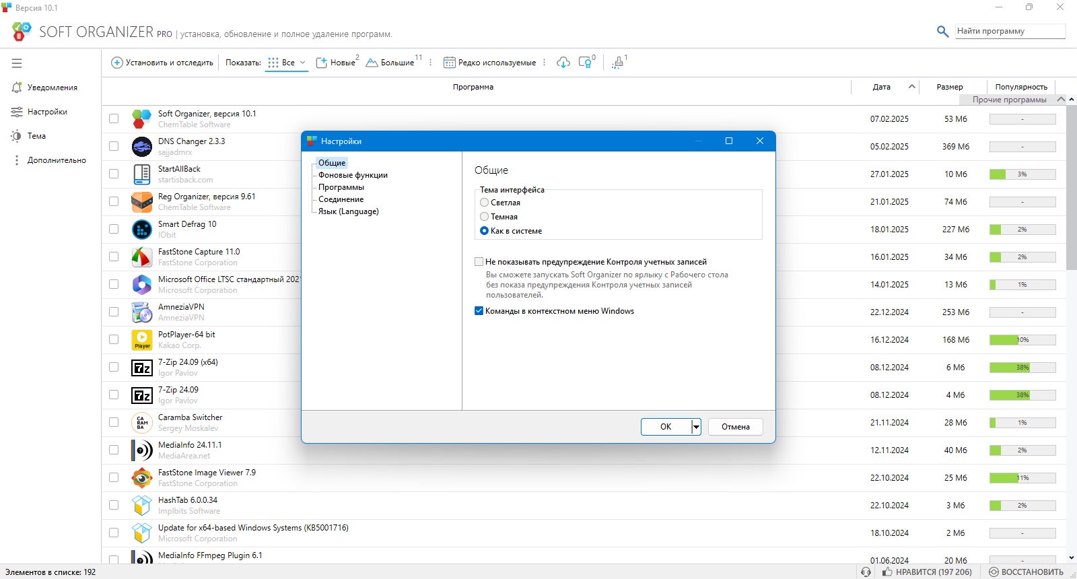Click the Найти программу search field
The width and height of the screenshot is (1077, 579).
pos(1010,31)
